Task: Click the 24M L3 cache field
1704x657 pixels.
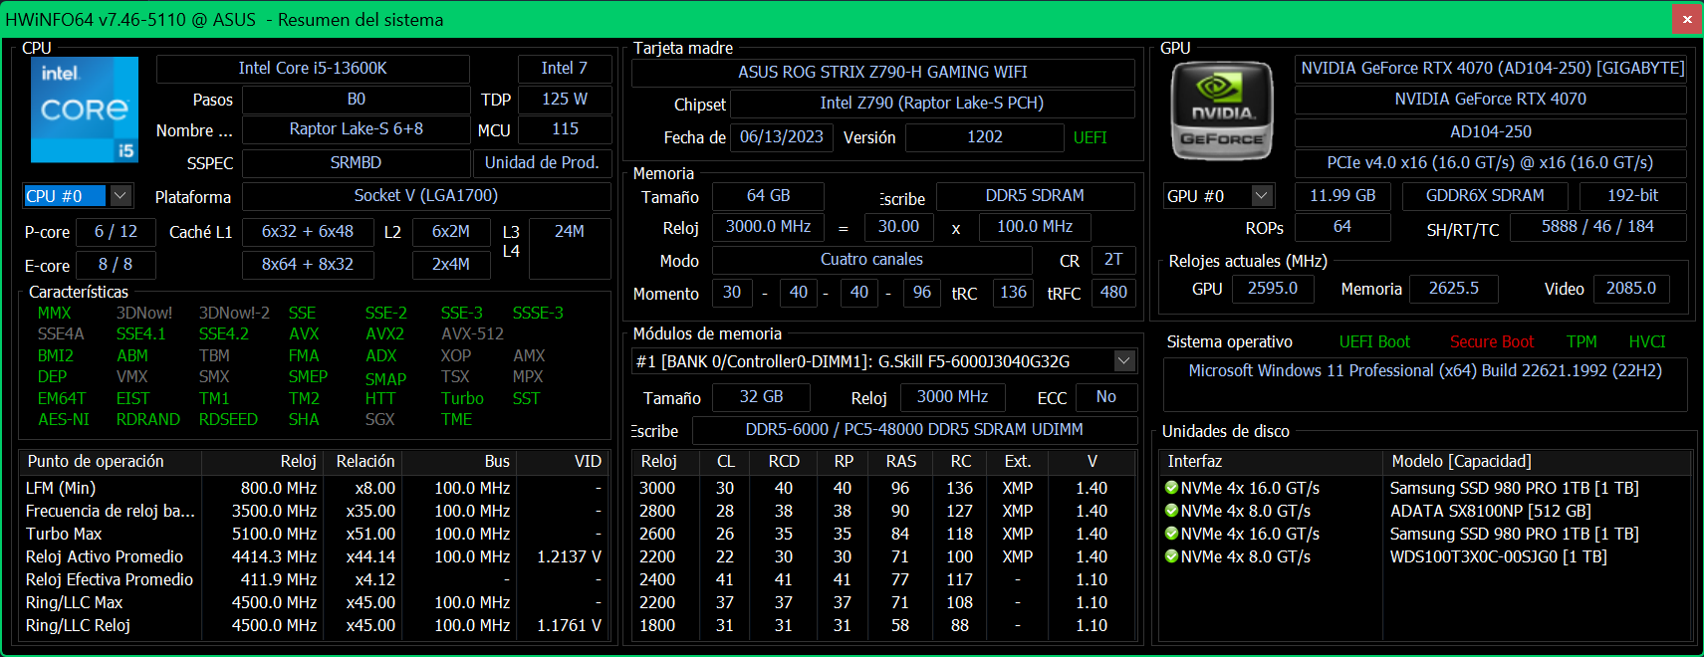Action: pyautogui.click(x=569, y=248)
